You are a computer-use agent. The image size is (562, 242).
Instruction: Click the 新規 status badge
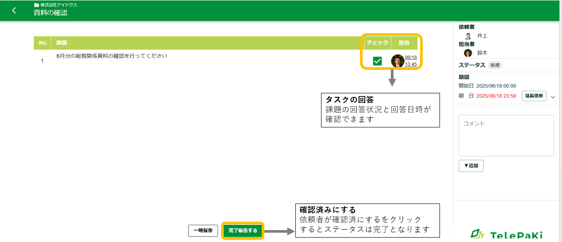coord(495,65)
